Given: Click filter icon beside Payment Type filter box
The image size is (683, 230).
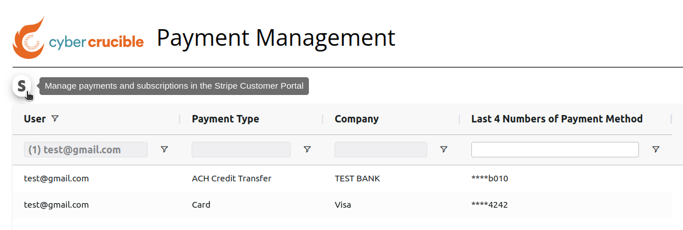Looking at the screenshot, I should coord(307,149).
